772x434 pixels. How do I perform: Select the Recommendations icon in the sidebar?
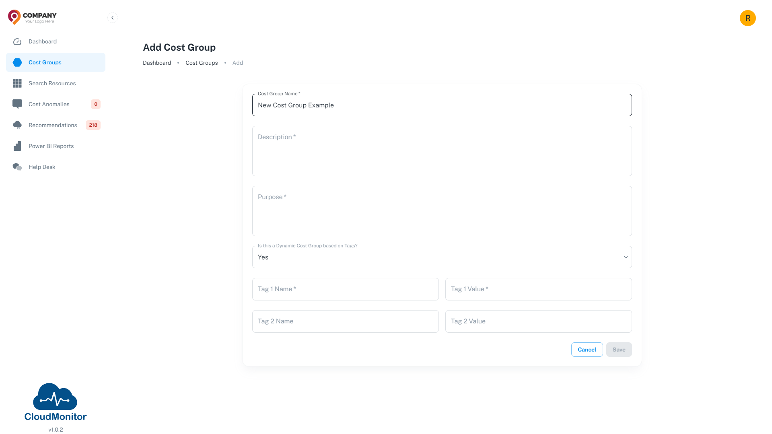[17, 125]
